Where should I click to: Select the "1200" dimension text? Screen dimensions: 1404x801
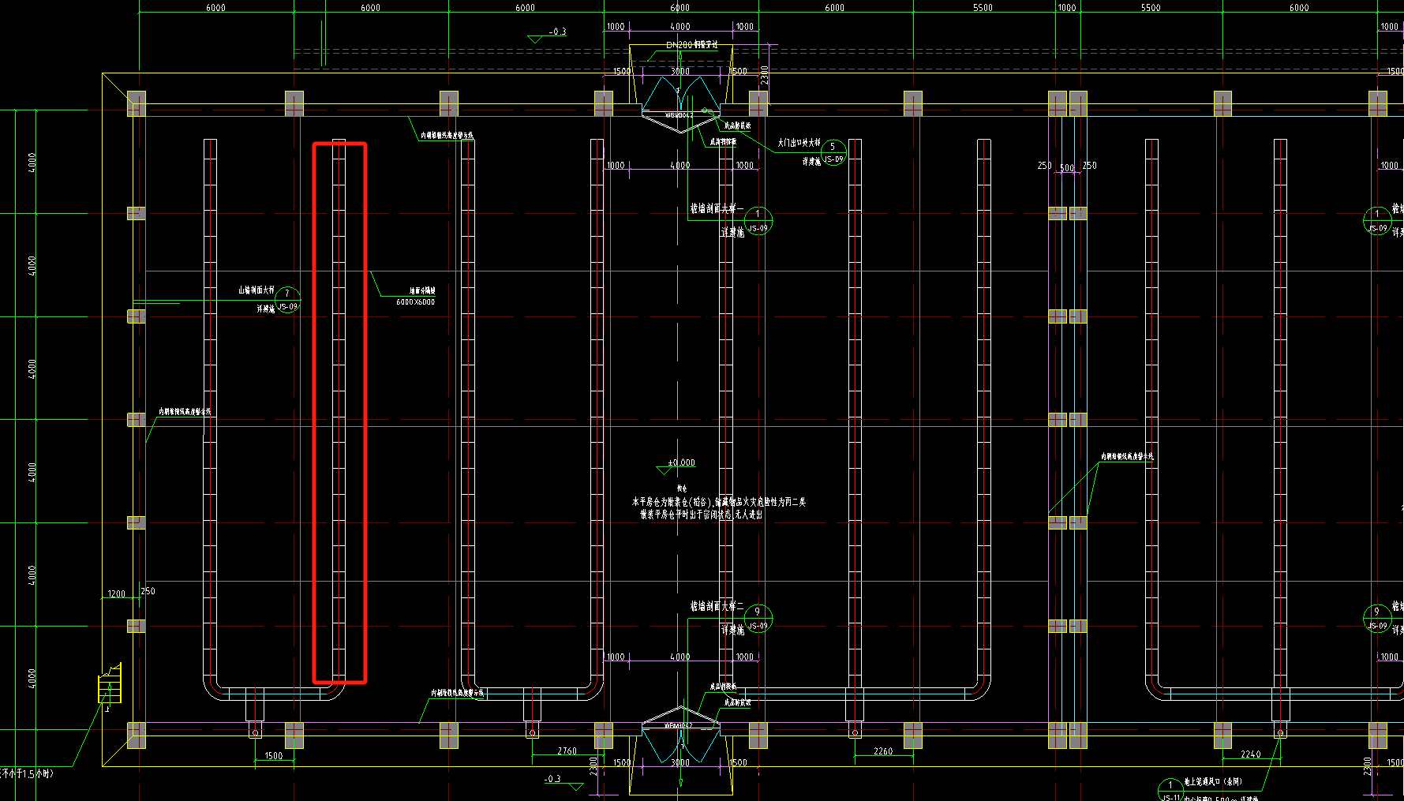click(x=116, y=594)
